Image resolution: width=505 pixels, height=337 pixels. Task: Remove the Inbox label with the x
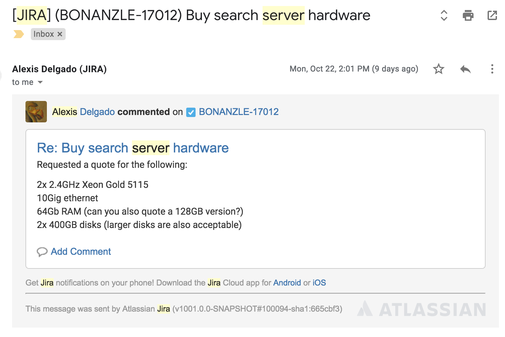[x=60, y=34]
